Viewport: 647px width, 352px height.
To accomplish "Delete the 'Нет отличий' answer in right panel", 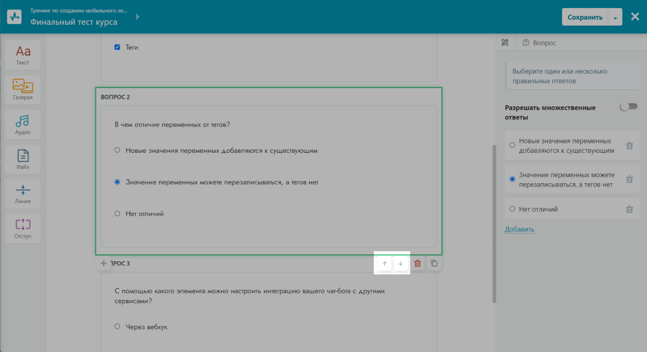I will click(x=630, y=209).
